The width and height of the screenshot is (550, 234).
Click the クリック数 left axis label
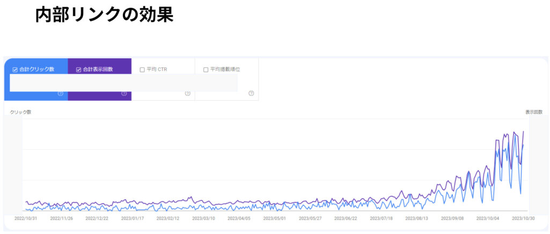tap(21, 112)
